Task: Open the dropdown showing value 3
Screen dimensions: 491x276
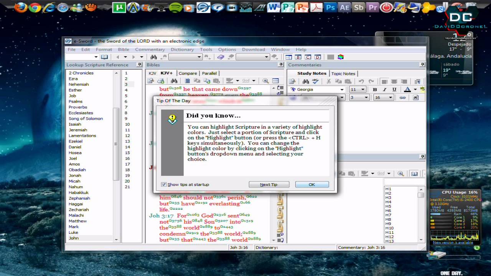Action: click(366, 98)
